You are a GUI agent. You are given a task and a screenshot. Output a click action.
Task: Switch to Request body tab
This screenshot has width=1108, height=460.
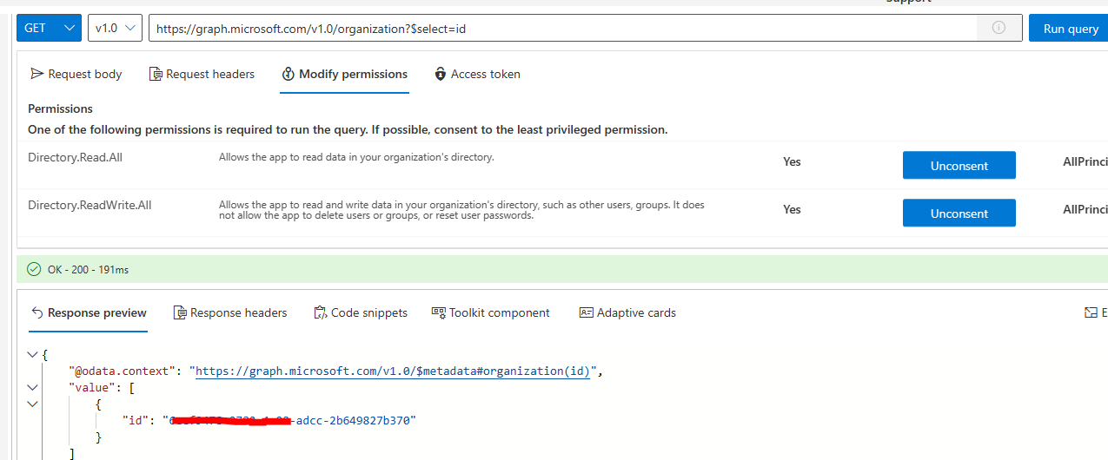(76, 74)
